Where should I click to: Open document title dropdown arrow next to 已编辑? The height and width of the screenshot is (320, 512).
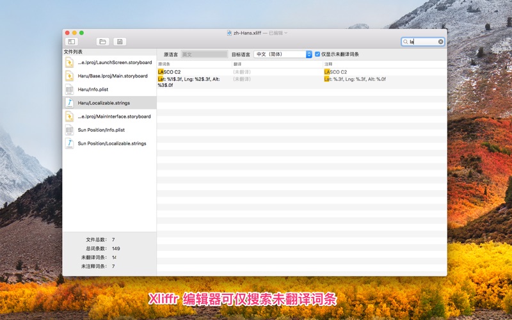tap(286, 33)
